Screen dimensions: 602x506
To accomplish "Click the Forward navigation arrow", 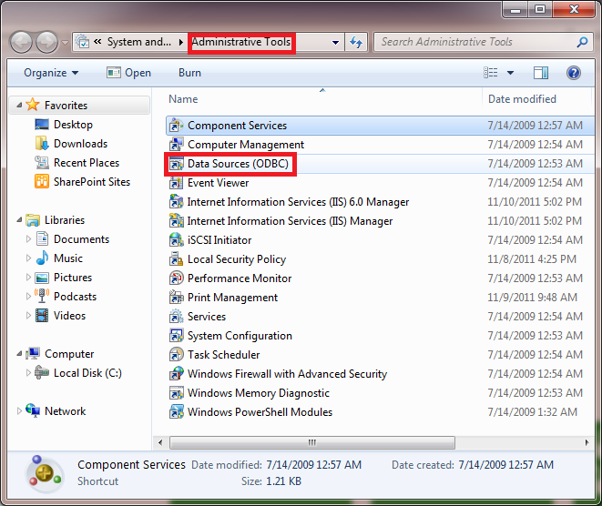I will point(46,42).
